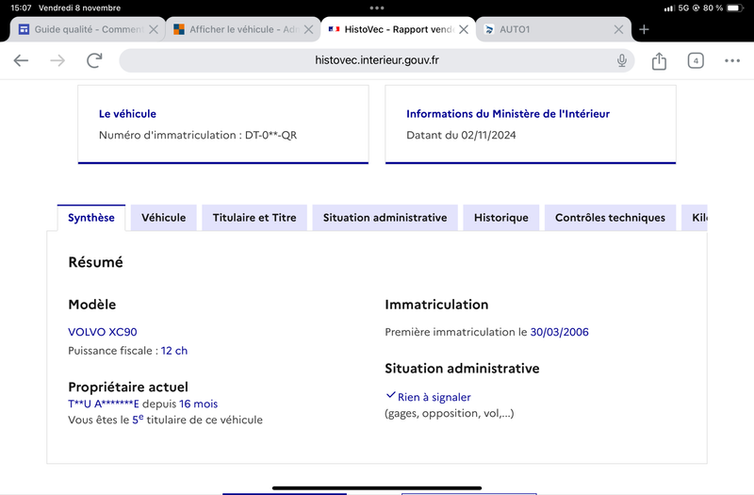Click Informations du Ministère de l'Intérieur heading

click(x=508, y=114)
